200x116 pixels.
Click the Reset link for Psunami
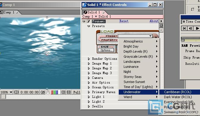tap(124, 21)
